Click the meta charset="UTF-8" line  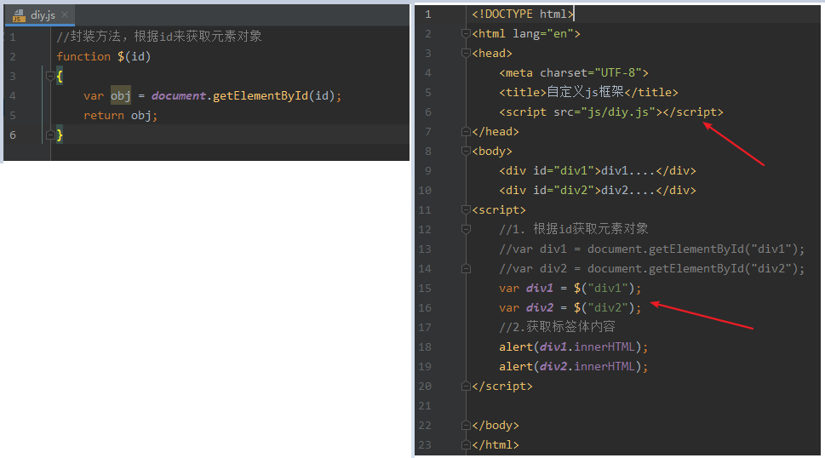tap(574, 72)
